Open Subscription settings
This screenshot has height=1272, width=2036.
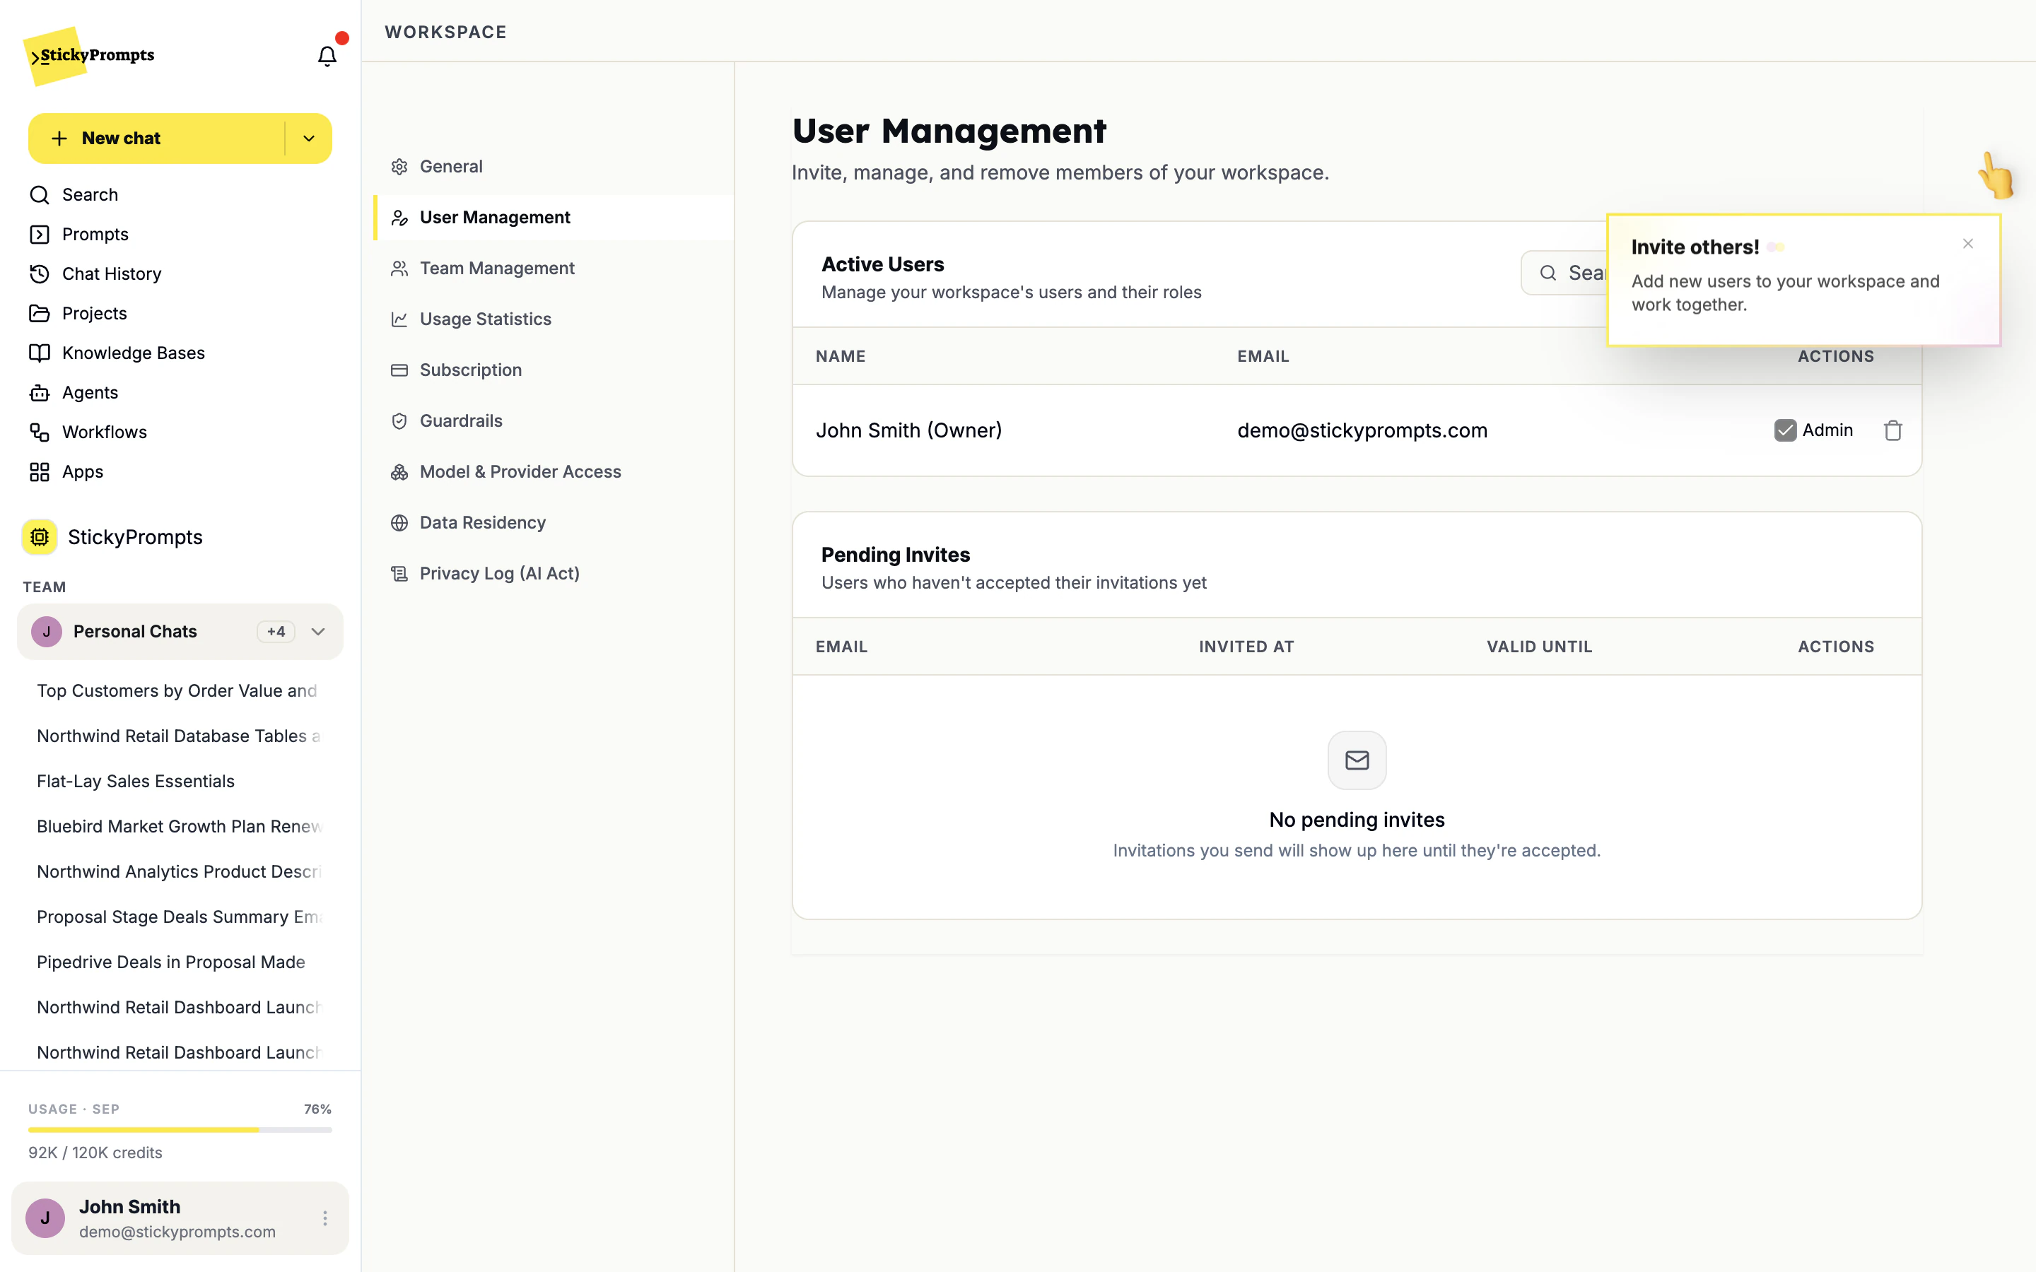[x=554, y=370]
